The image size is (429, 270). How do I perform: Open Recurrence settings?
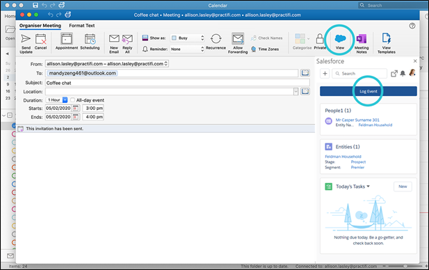coord(216,38)
